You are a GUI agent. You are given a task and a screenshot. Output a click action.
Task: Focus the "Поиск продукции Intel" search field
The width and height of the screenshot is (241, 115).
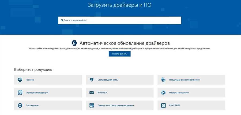click(x=120, y=20)
